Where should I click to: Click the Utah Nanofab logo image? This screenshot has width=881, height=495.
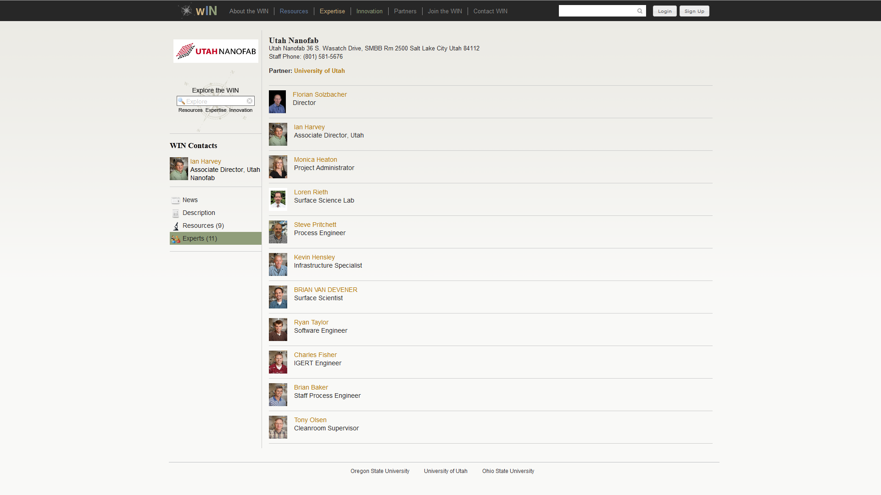[216, 51]
